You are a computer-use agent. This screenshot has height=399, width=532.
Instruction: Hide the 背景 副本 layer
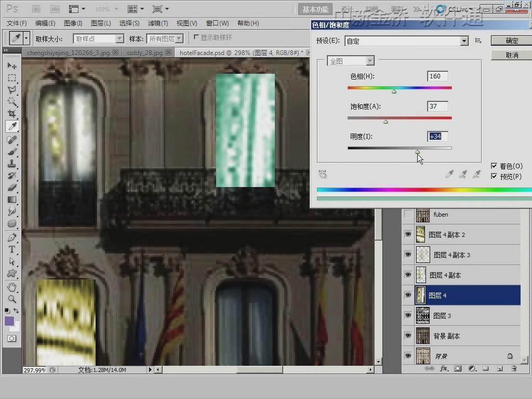[x=408, y=336]
